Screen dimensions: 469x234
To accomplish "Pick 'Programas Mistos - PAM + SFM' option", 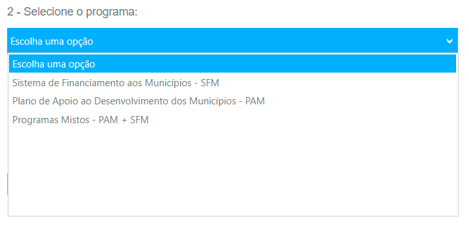I will pyautogui.click(x=233, y=120).
